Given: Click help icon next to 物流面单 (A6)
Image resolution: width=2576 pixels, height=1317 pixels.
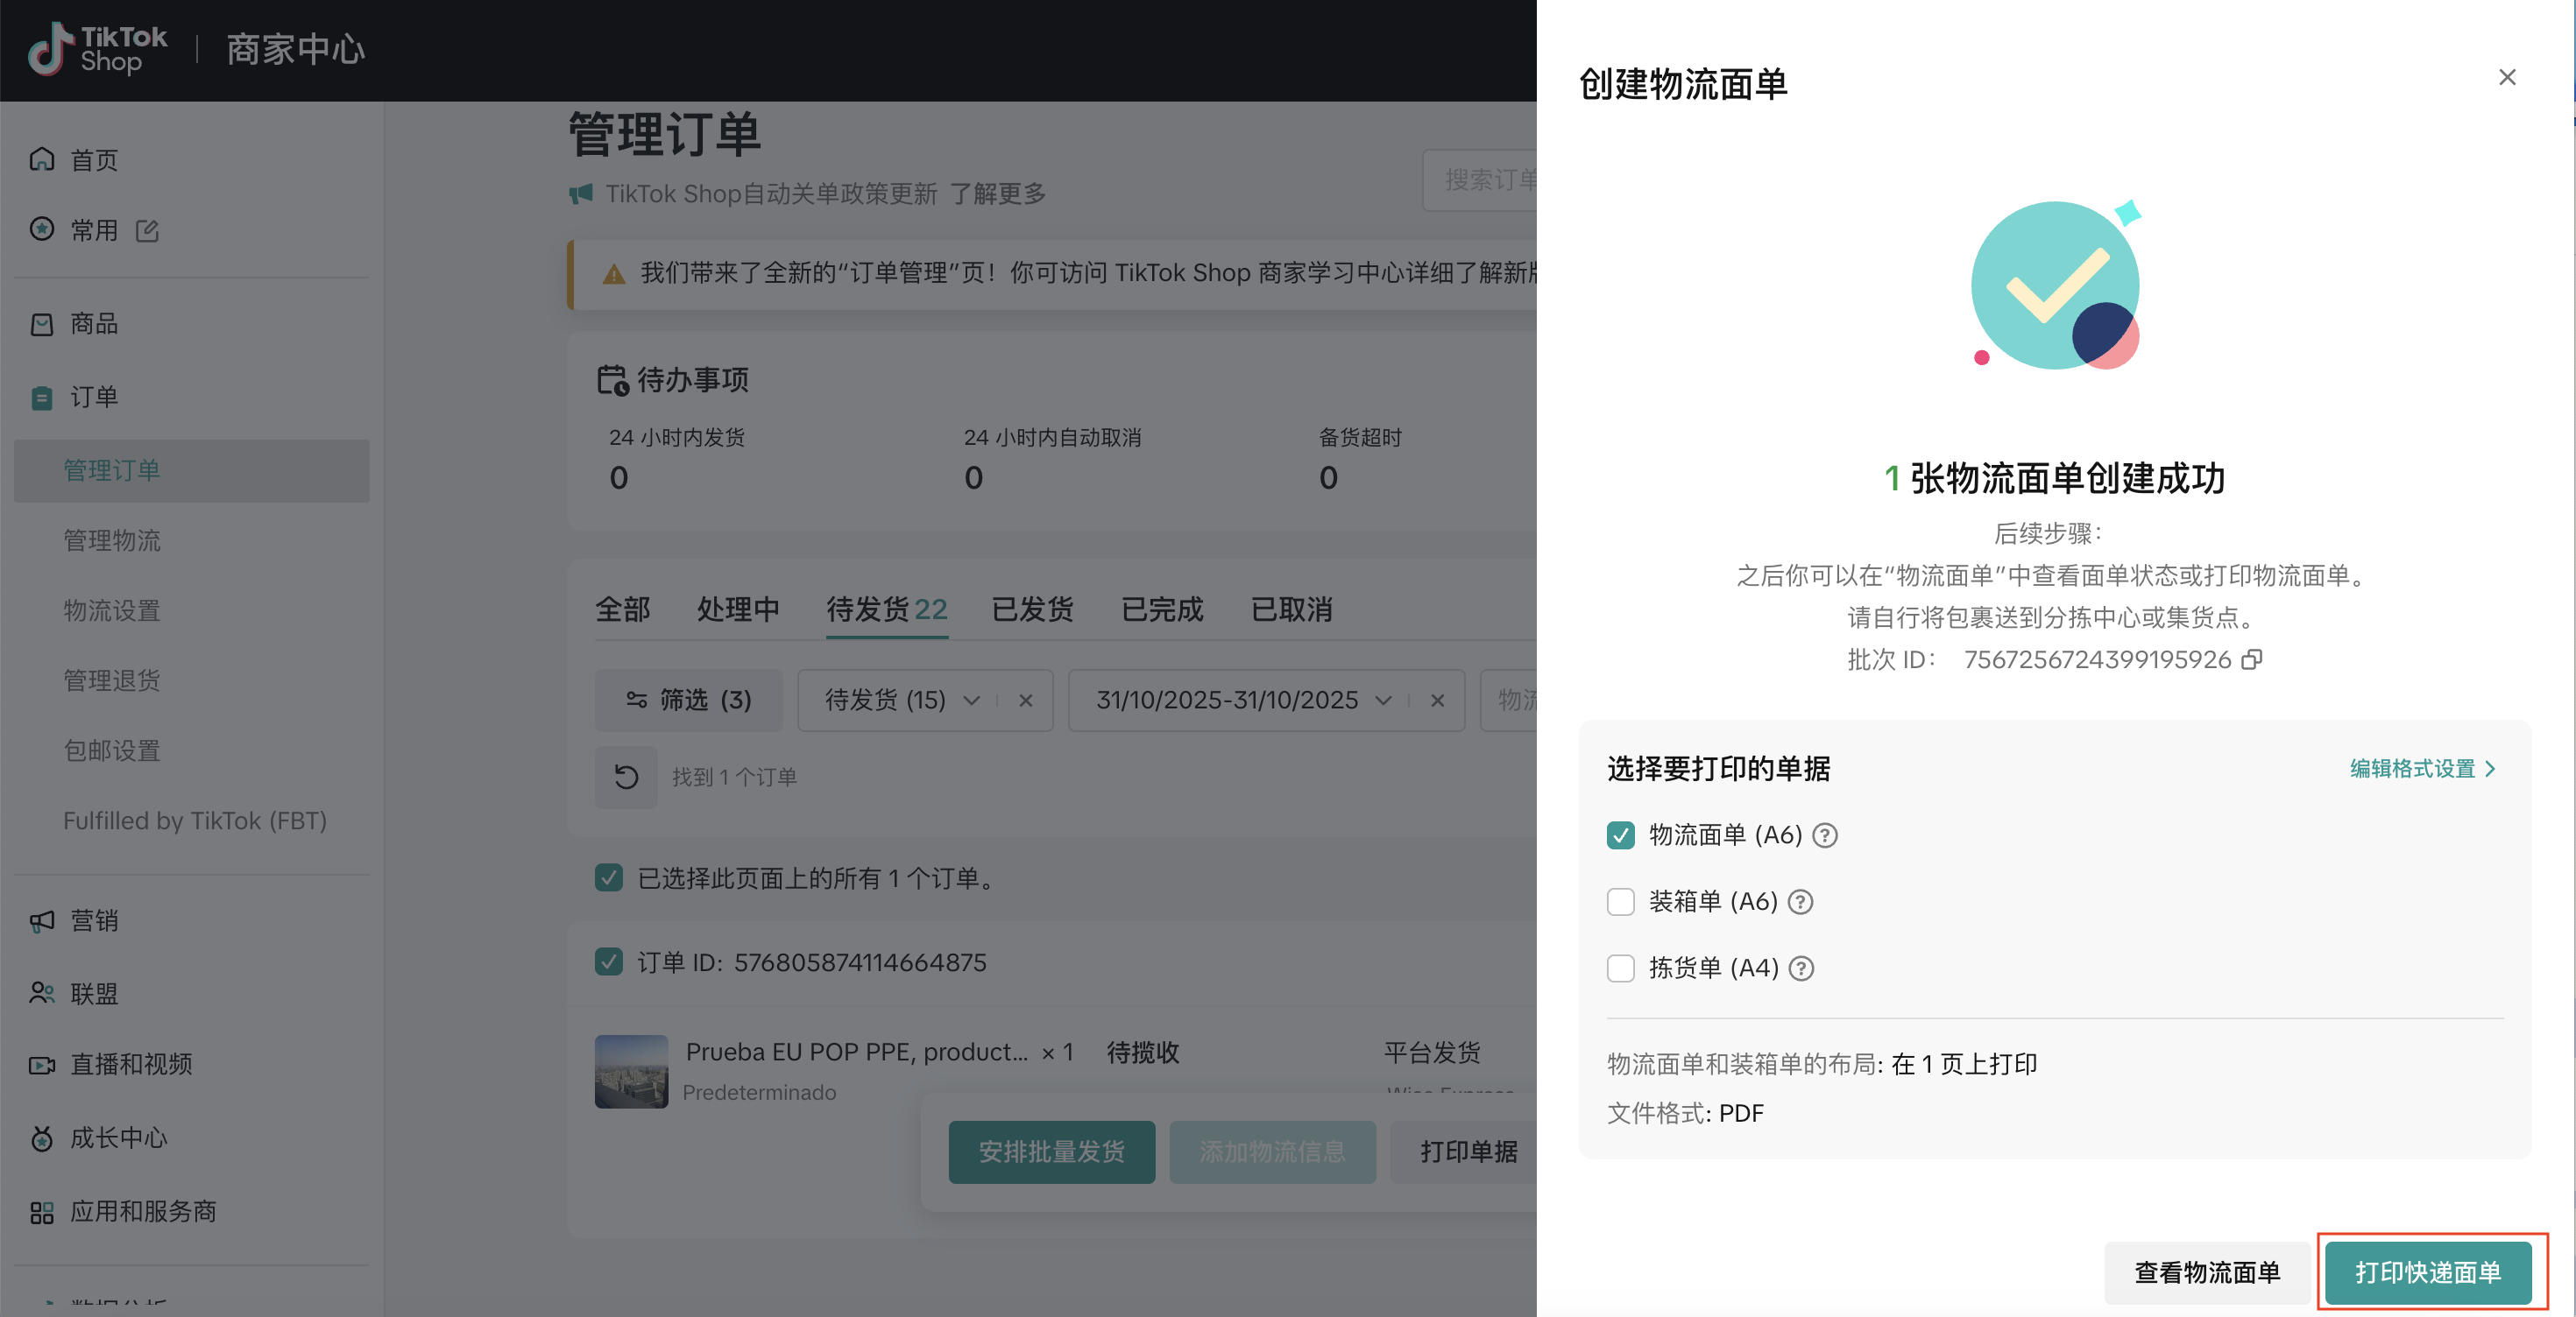Looking at the screenshot, I should pyautogui.click(x=1825, y=835).
